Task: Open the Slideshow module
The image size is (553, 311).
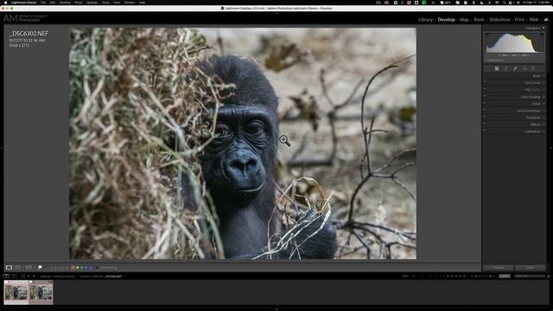Action: point(499,20)
